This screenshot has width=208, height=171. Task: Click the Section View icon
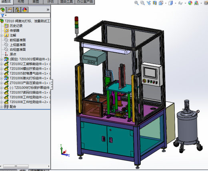click(x=155, y=3)
